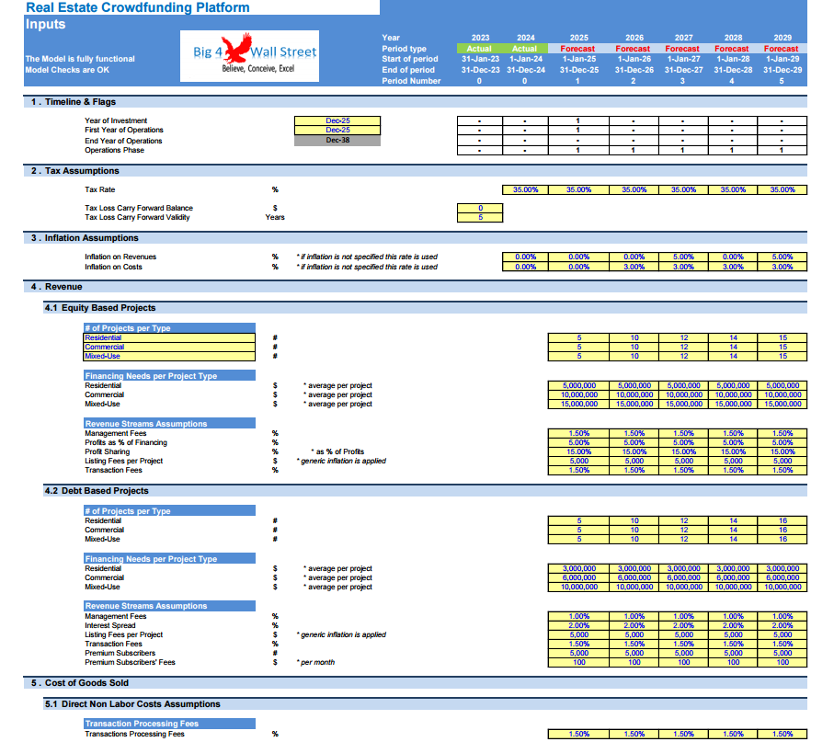Select the 2026 Inflation on Costs 3.00% cell

pyautogui.click(x=634, y=267)
